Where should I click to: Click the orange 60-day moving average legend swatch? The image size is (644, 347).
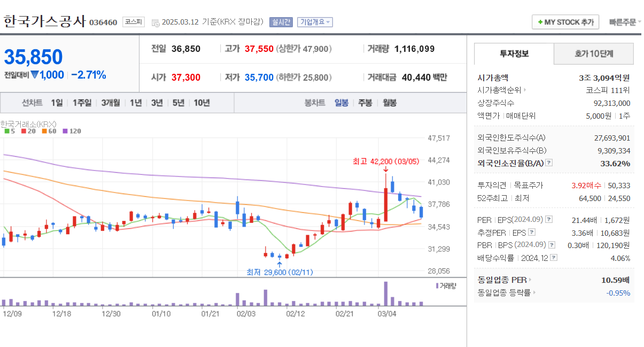44,131
